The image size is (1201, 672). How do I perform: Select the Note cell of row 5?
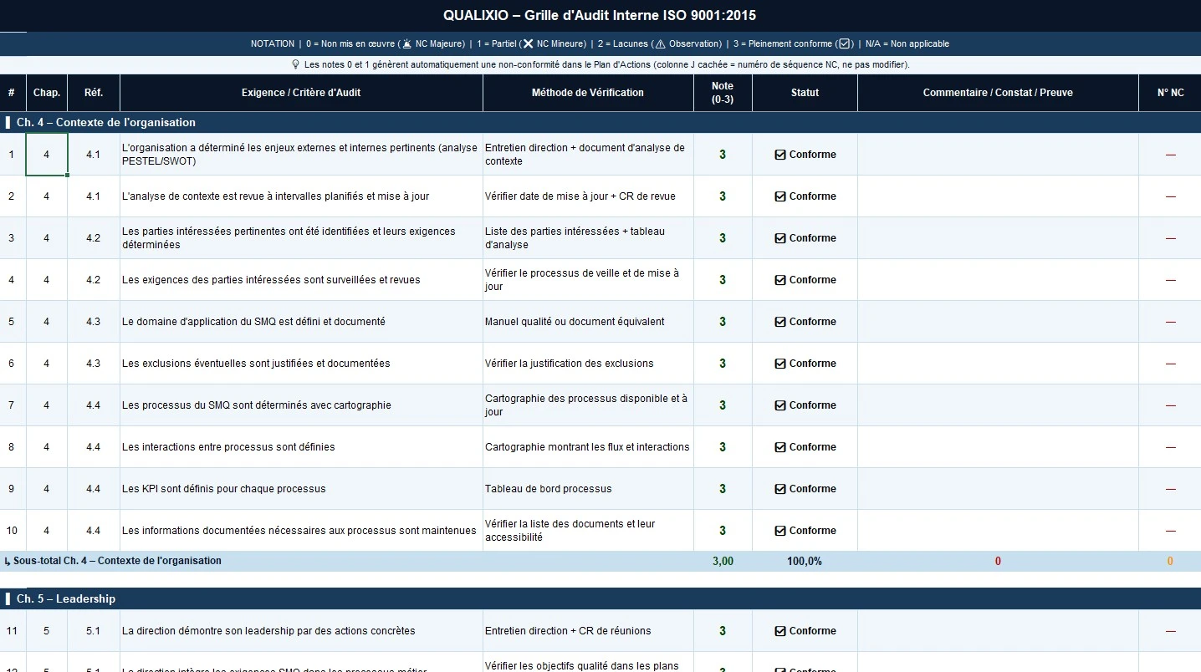click(723, 322)
